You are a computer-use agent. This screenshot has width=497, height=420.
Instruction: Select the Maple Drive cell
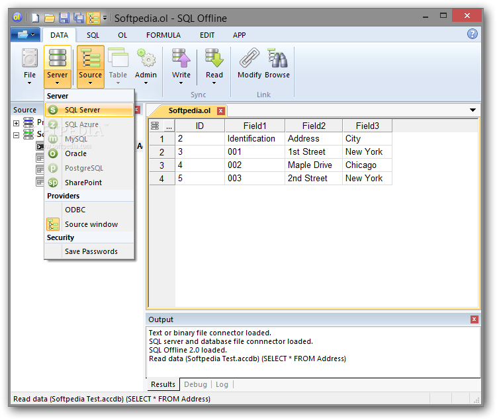pos(314,165)
